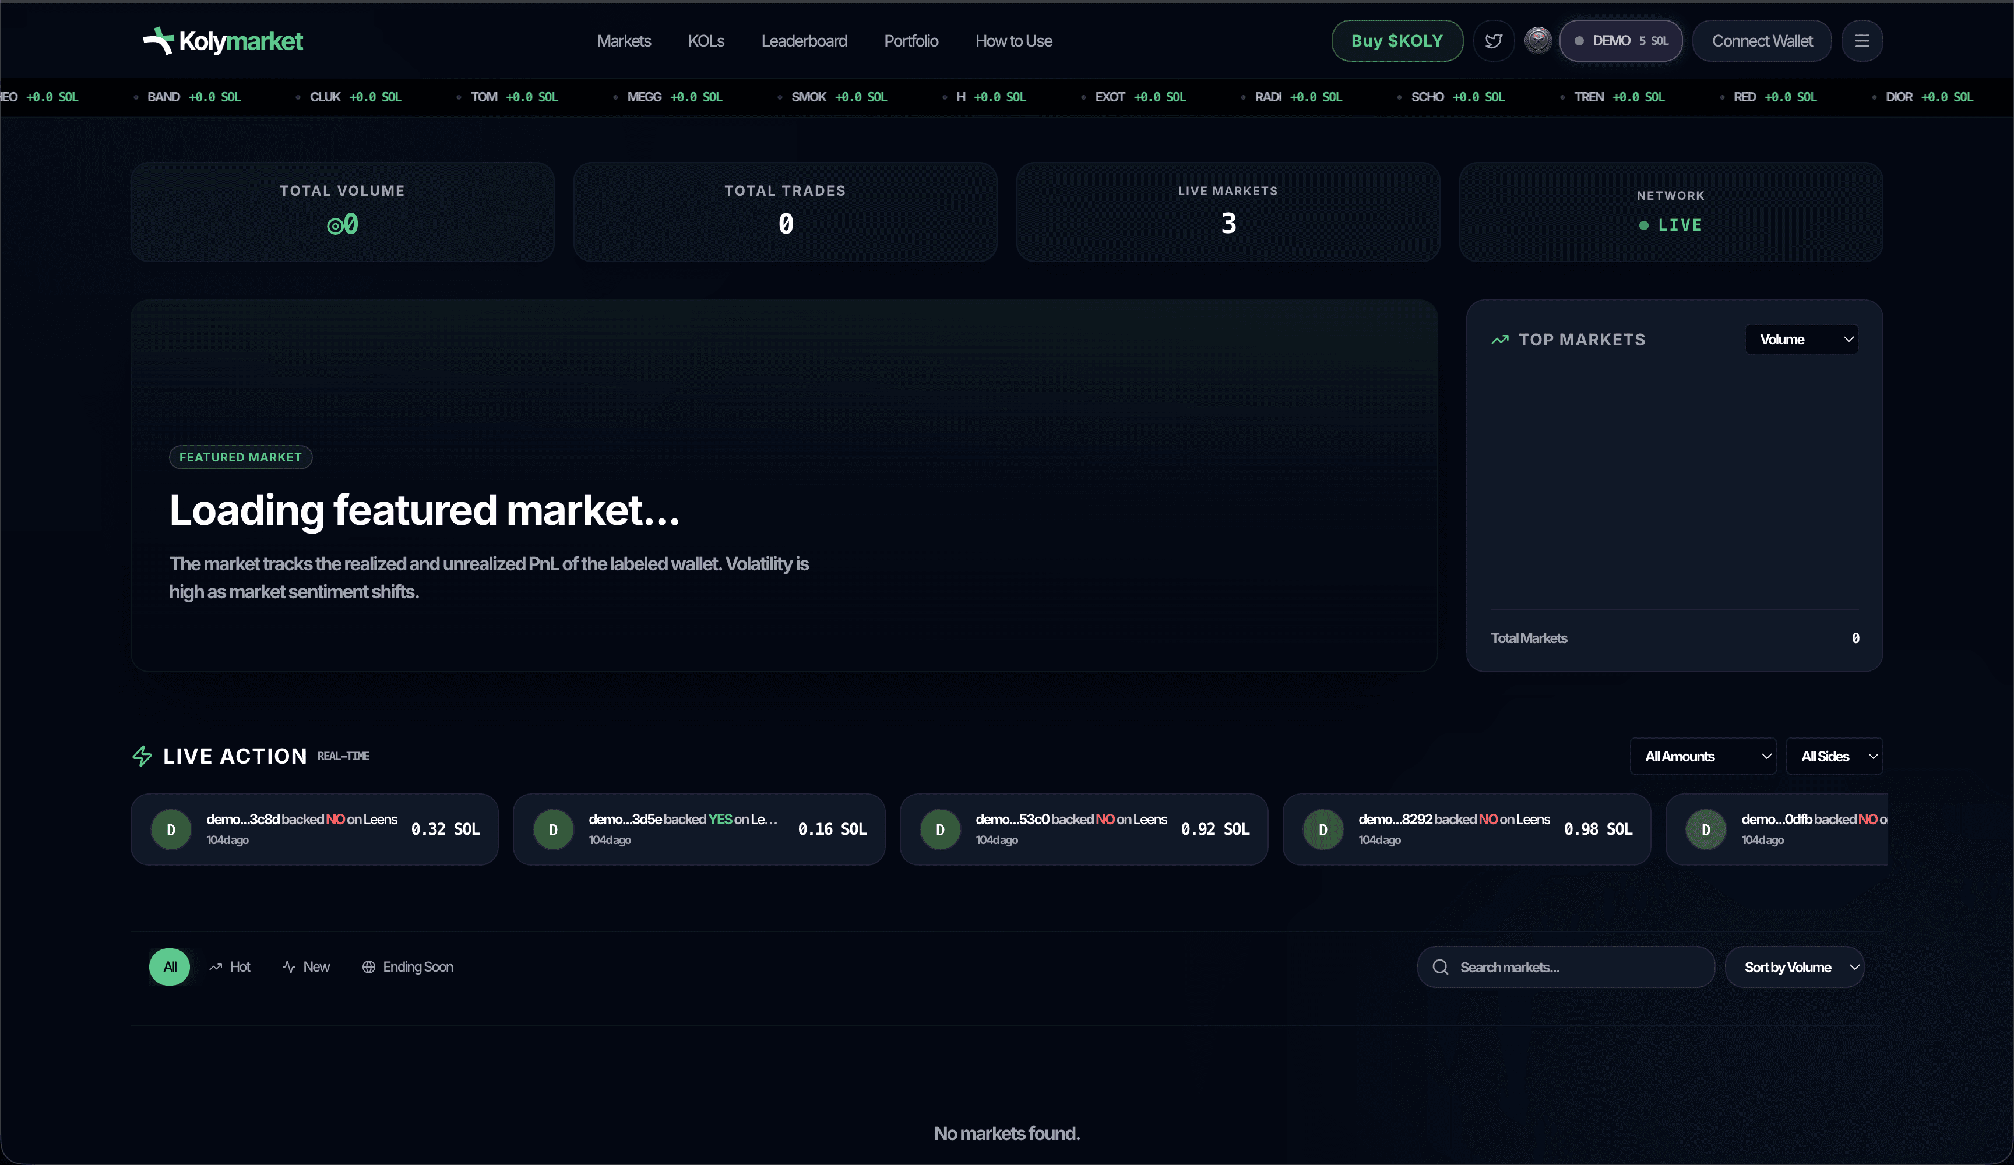Screen dimensions: 2014x1165
Task: Filter markets by Ending Soon
Action: coord(407,967)
